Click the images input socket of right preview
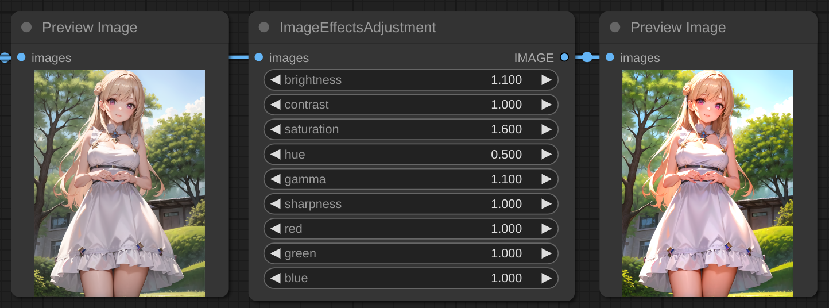The height and width of the screenshot is (308, 829). click(610, 57)
